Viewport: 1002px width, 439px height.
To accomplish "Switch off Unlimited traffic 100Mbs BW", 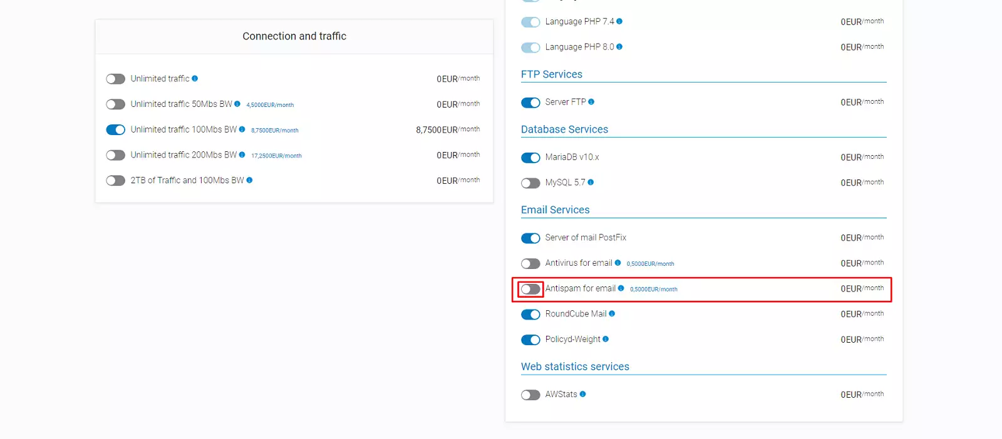I will pyautogui.click(x=116, y=129).
